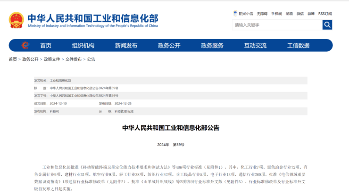Open the 邮箱 mailbox link
349x194 pixels.
289,14
